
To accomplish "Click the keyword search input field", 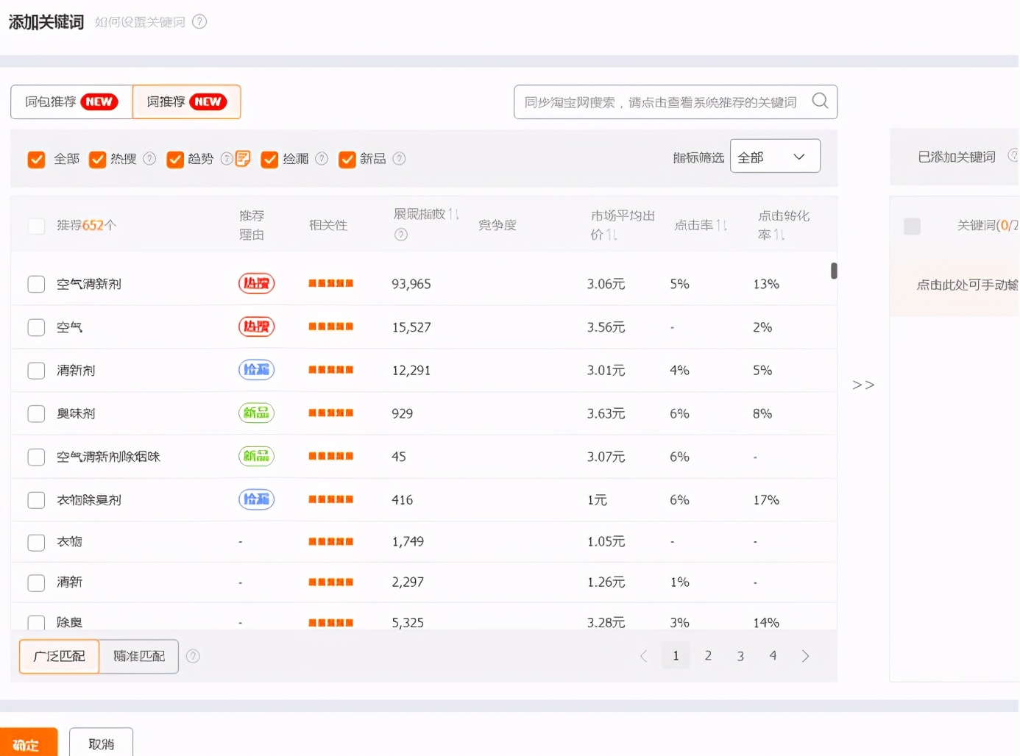I will (660, 102).
